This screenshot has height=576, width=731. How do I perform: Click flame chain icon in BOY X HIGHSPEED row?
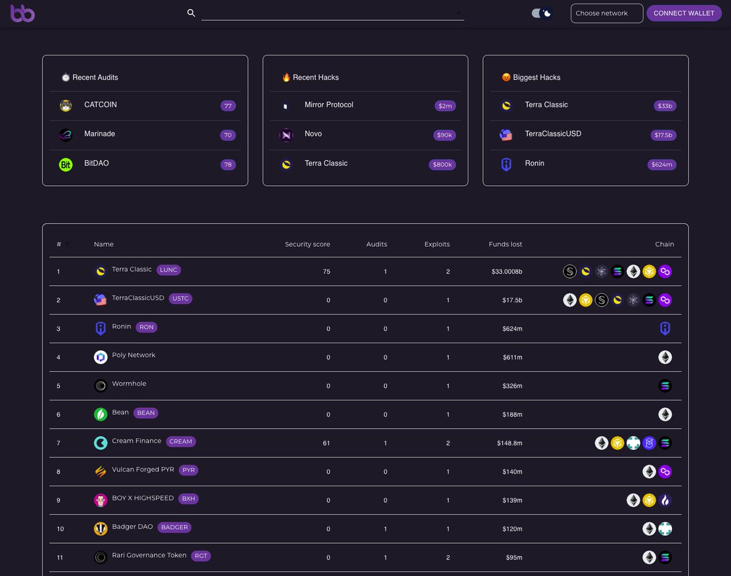coord(665,500)
